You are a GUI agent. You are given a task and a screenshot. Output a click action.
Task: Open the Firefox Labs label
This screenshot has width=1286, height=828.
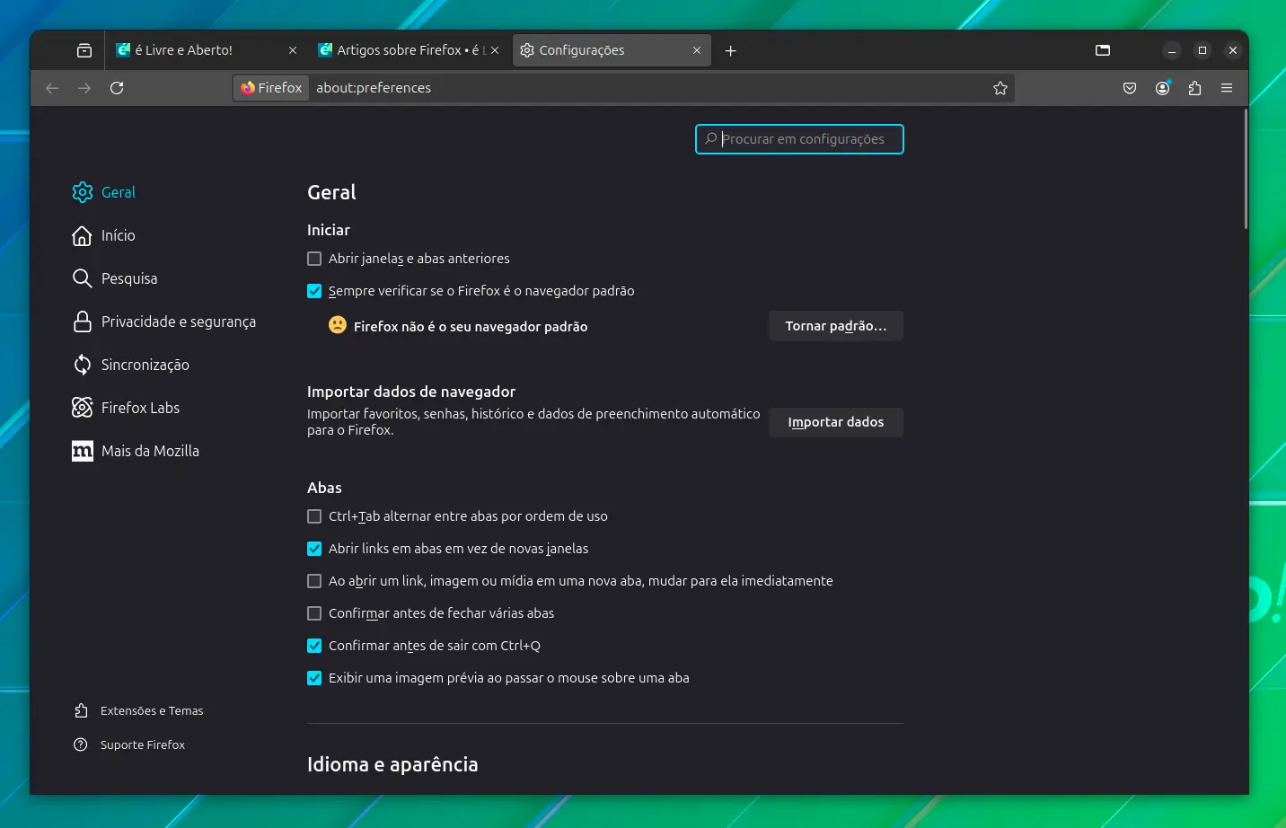(140, 408)
